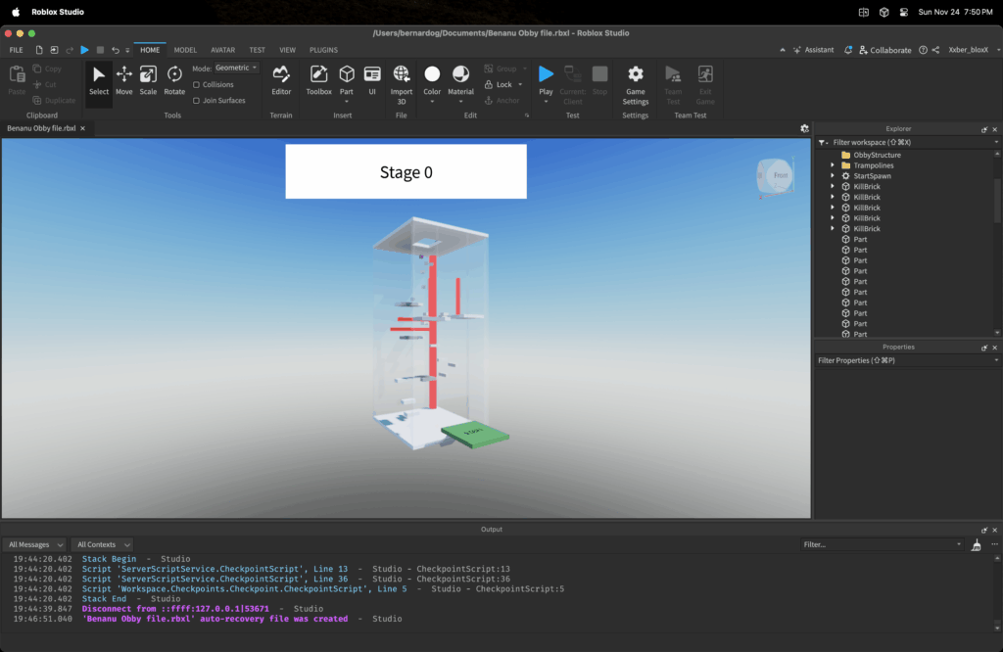This screenshot has width=1003, height=652.
Task: Expand the Trampolines folder in Explorer
Action: (833, 165)
